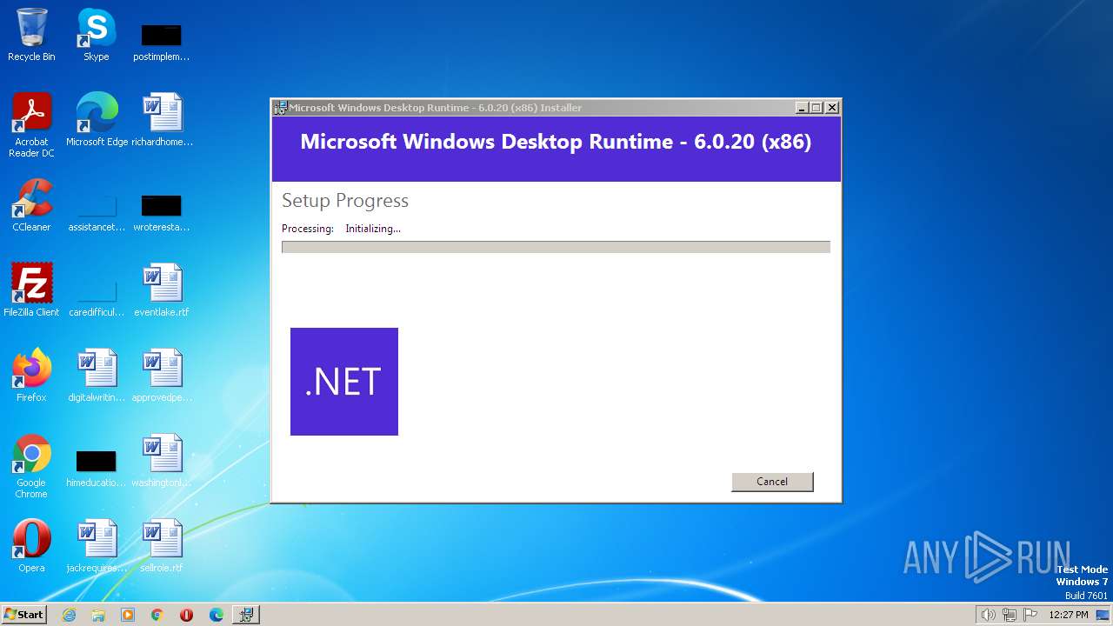The image size is (1113, 626).
Task: Open the Recycle Bin desktop icon
Action: (31, 35)
